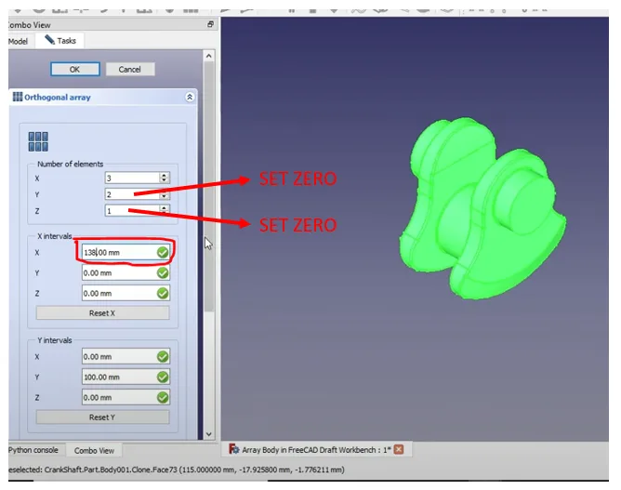Click the X intervals Z field
Viewport: 621px width, 490px height.
coord(126,294)
